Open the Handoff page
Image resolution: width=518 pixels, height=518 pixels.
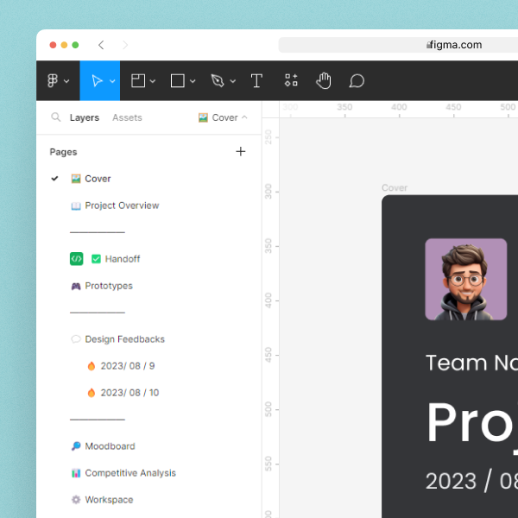click(123, 259)
